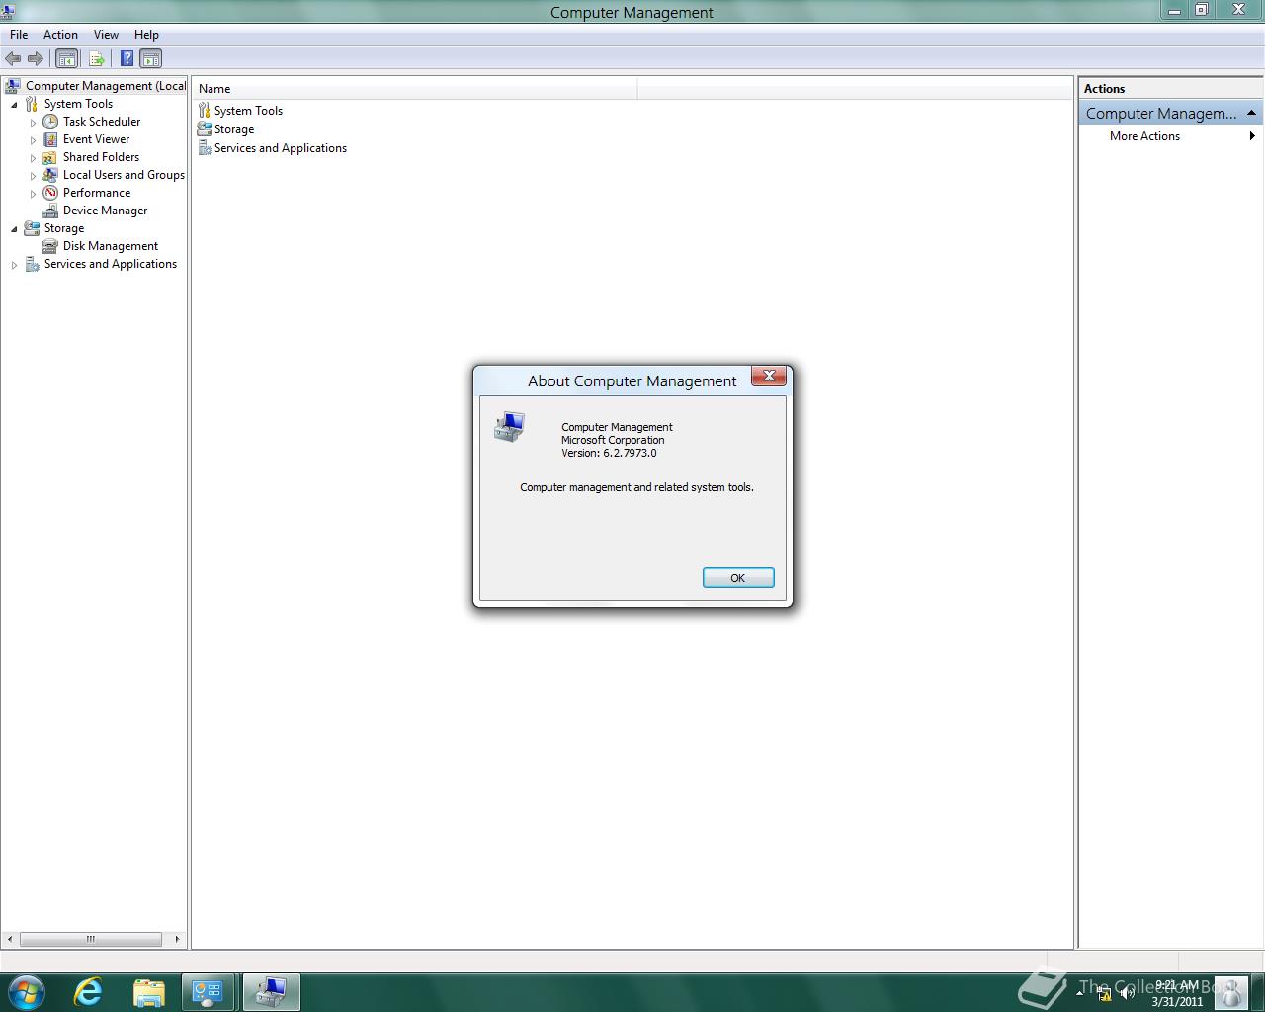Expand the Services and Applications tree node

(x=14, y=265)
